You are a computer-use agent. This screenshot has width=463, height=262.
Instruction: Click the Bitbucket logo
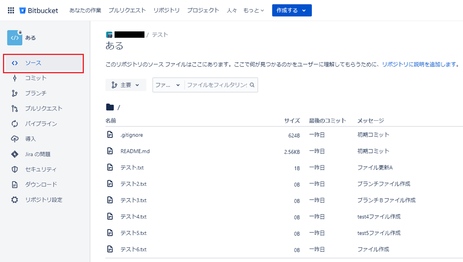38,10
